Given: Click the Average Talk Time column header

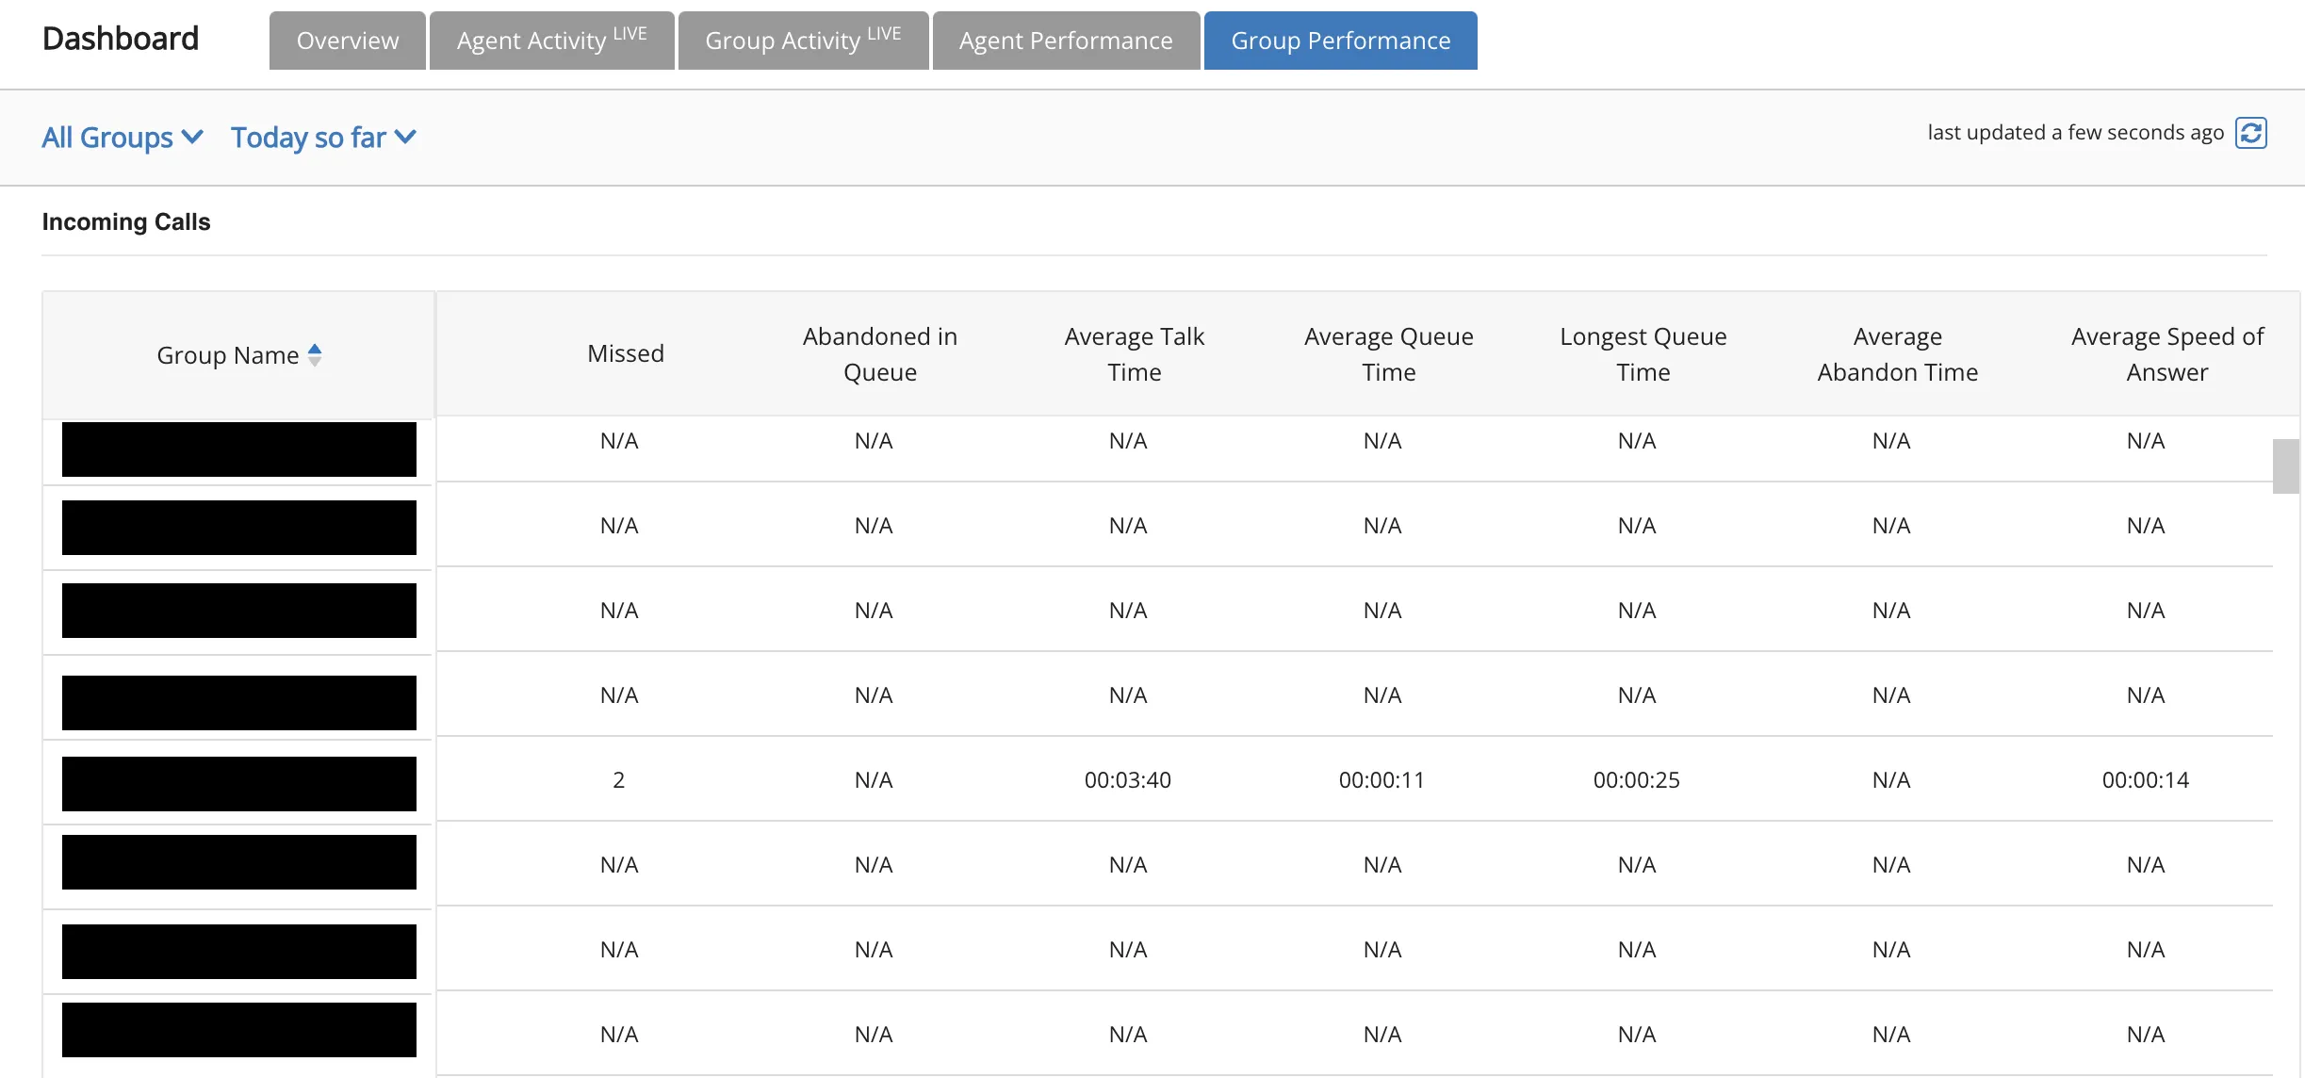Looking at the screenshot, I should pyautogui.click(x=1135, y=354).
